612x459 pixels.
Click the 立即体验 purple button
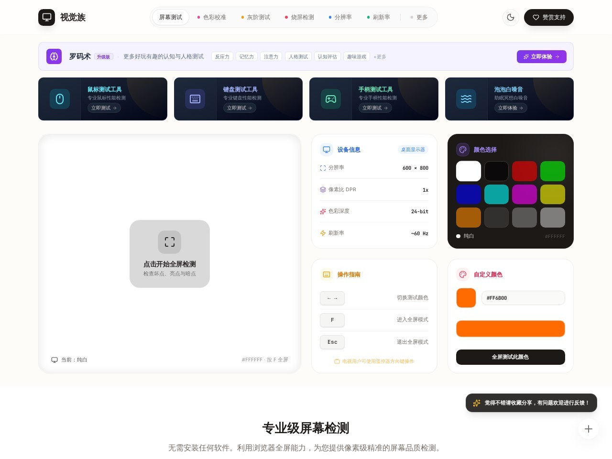coord(542,56)
